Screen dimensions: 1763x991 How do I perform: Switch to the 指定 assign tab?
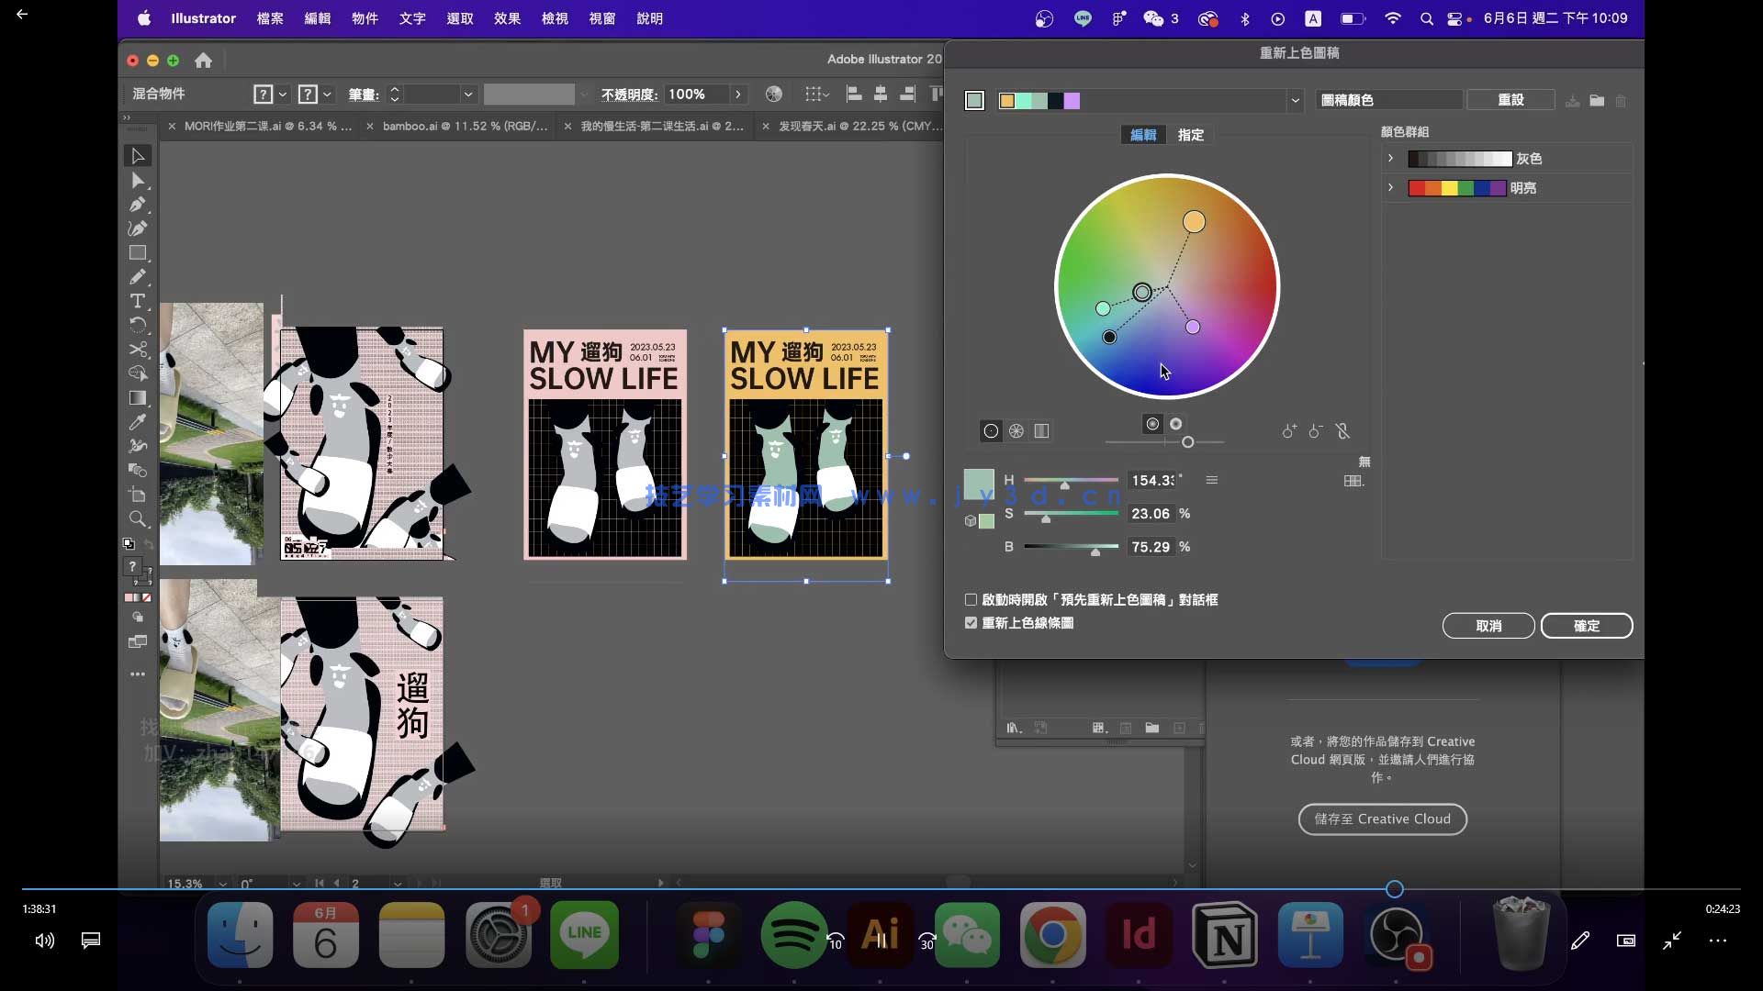pyautogui.click(x=1191, y=135)
